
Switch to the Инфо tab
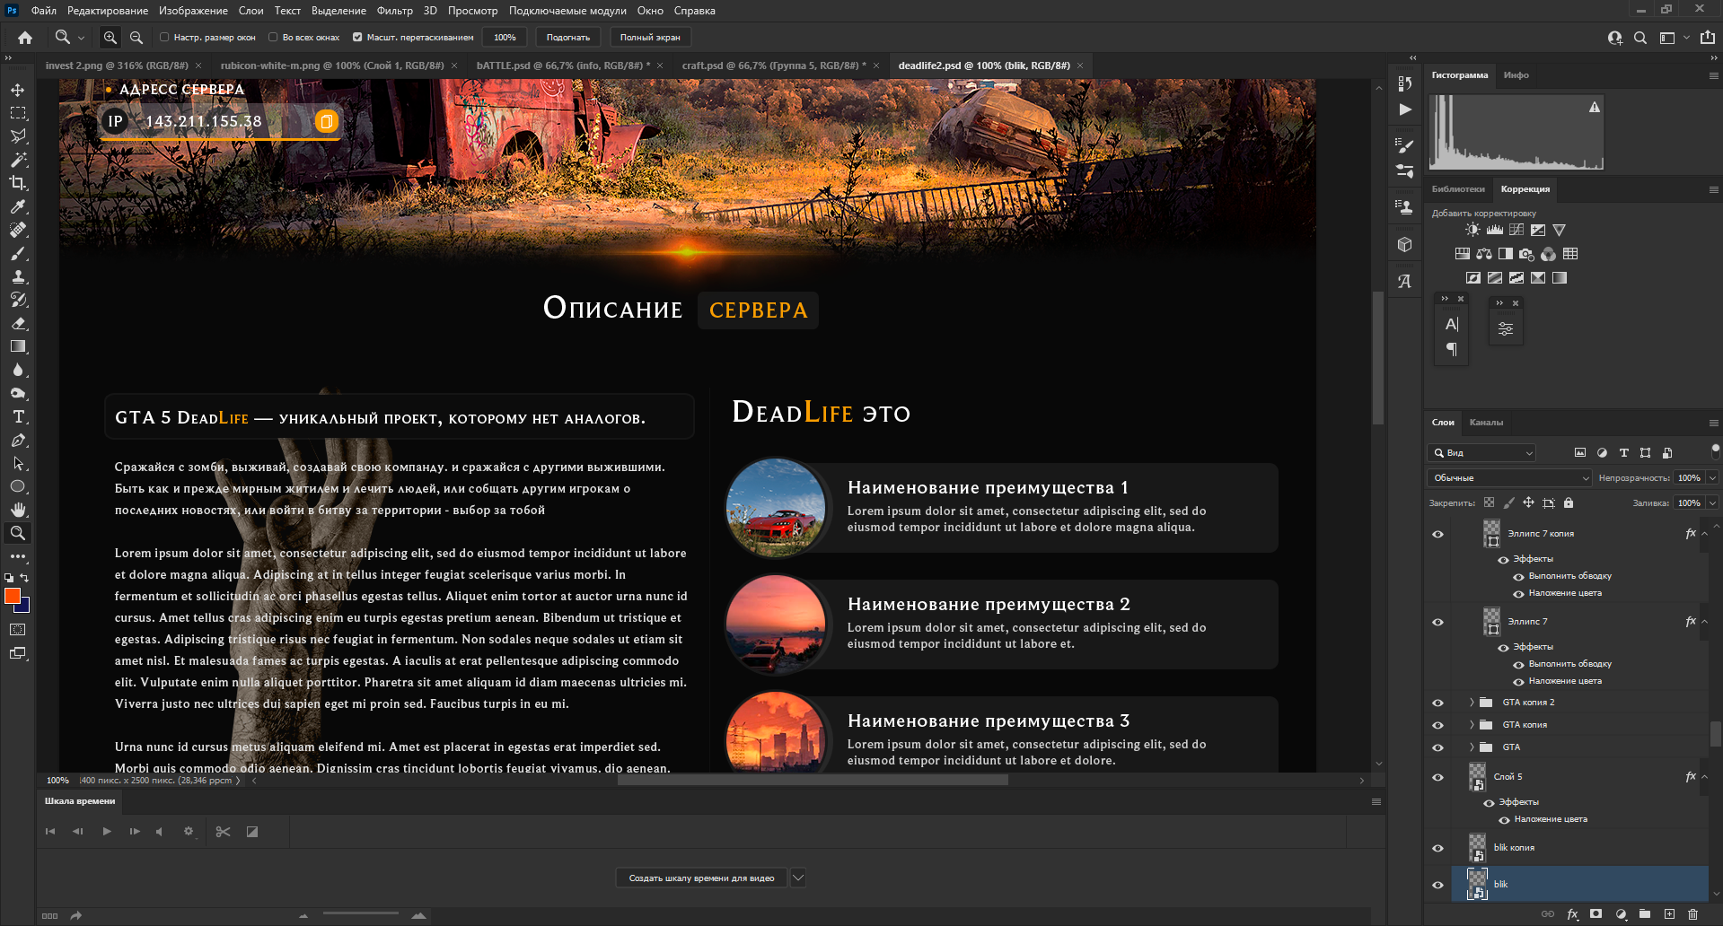[1516, 75]
